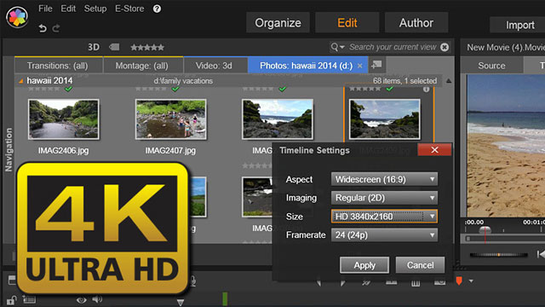The width and height of the screenshot is (545, 307).
Task: Open the tag filter icon
Action: pyautogui.click(x=114, y=47)
